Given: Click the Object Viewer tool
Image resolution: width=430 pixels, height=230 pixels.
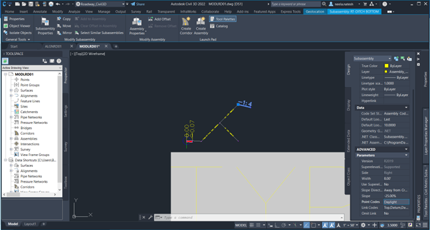Looking at the screenshot, I should point(16,26).
